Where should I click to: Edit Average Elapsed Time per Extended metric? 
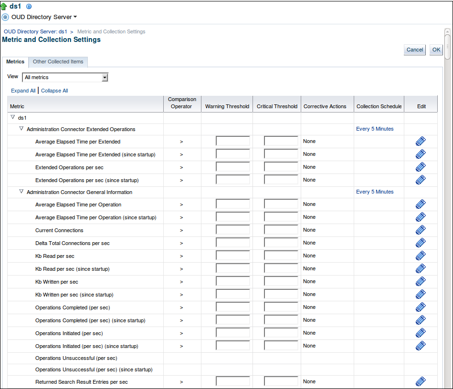421,141
